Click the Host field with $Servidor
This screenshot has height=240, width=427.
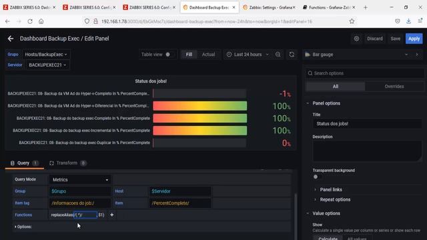[180, 191]
